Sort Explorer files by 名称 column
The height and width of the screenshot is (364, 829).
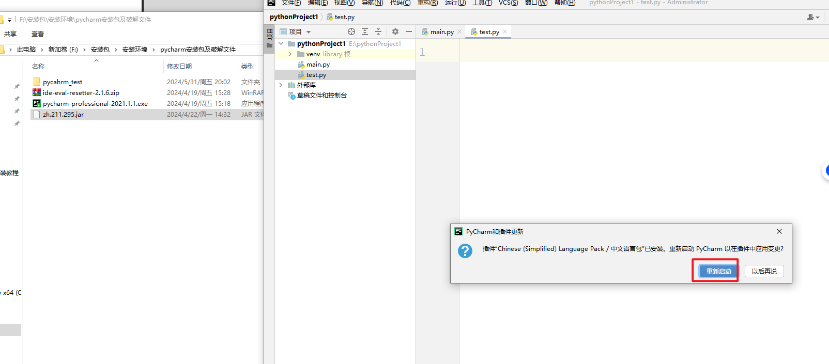[x=38, y=67]
